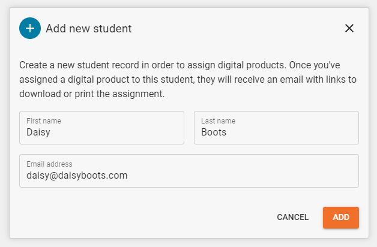Focus the Email address input field
377x247 pixels.
(189, 171)
